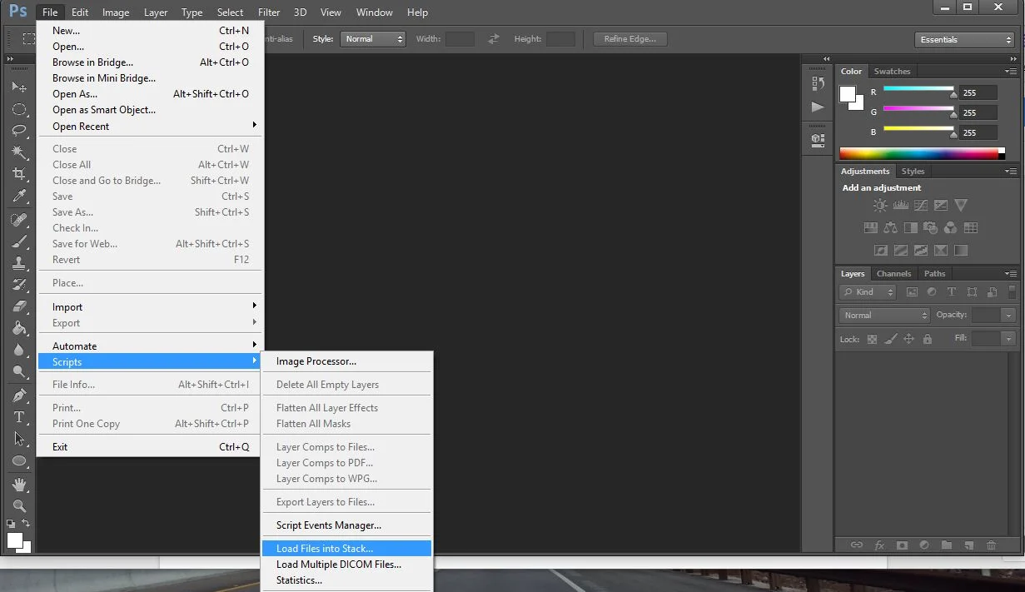1025x592 pixels.
Task: Switch to the Paths tab
Action: pyautogui.click(x=934, y=274)
